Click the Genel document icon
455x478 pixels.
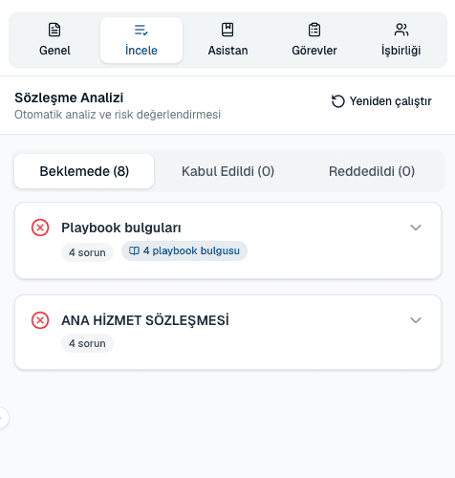[54, 30]
